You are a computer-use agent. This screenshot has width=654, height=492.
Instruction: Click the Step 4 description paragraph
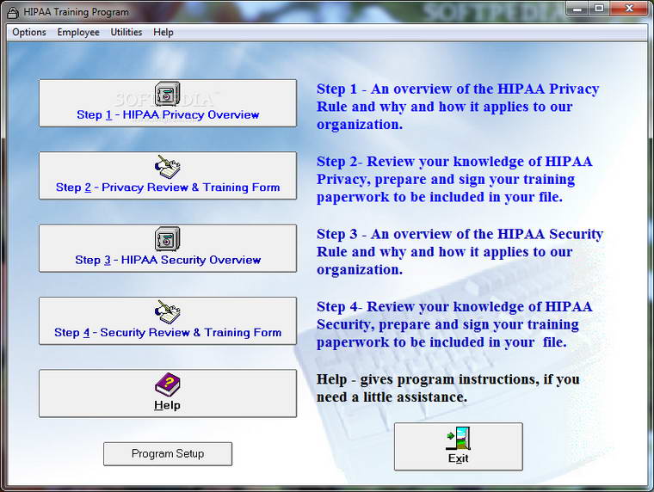(x=454, y=324)
